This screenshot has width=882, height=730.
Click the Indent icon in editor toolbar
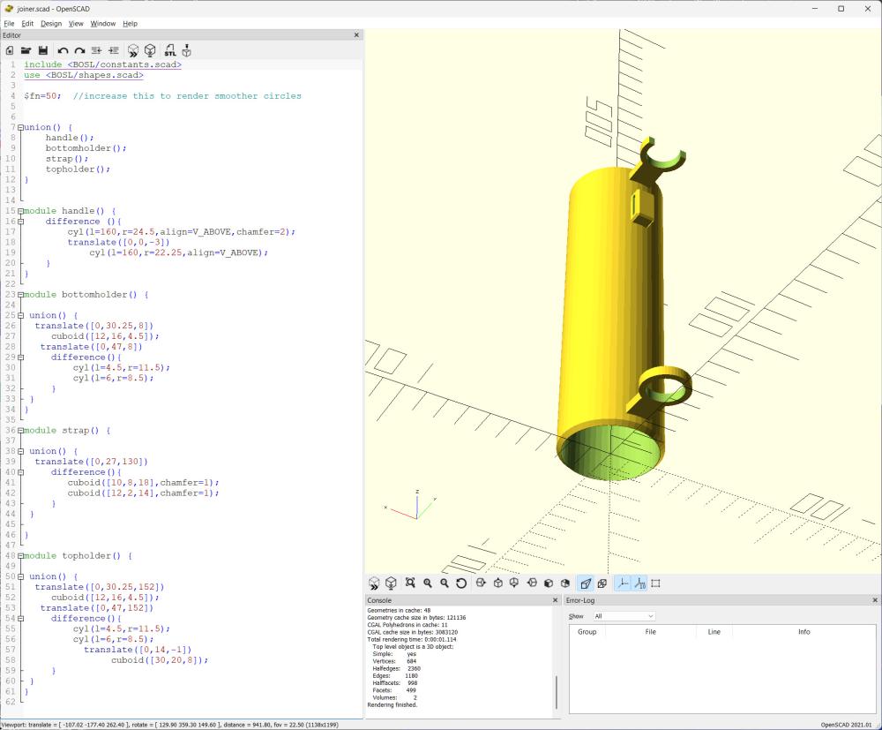coord(114,51)
